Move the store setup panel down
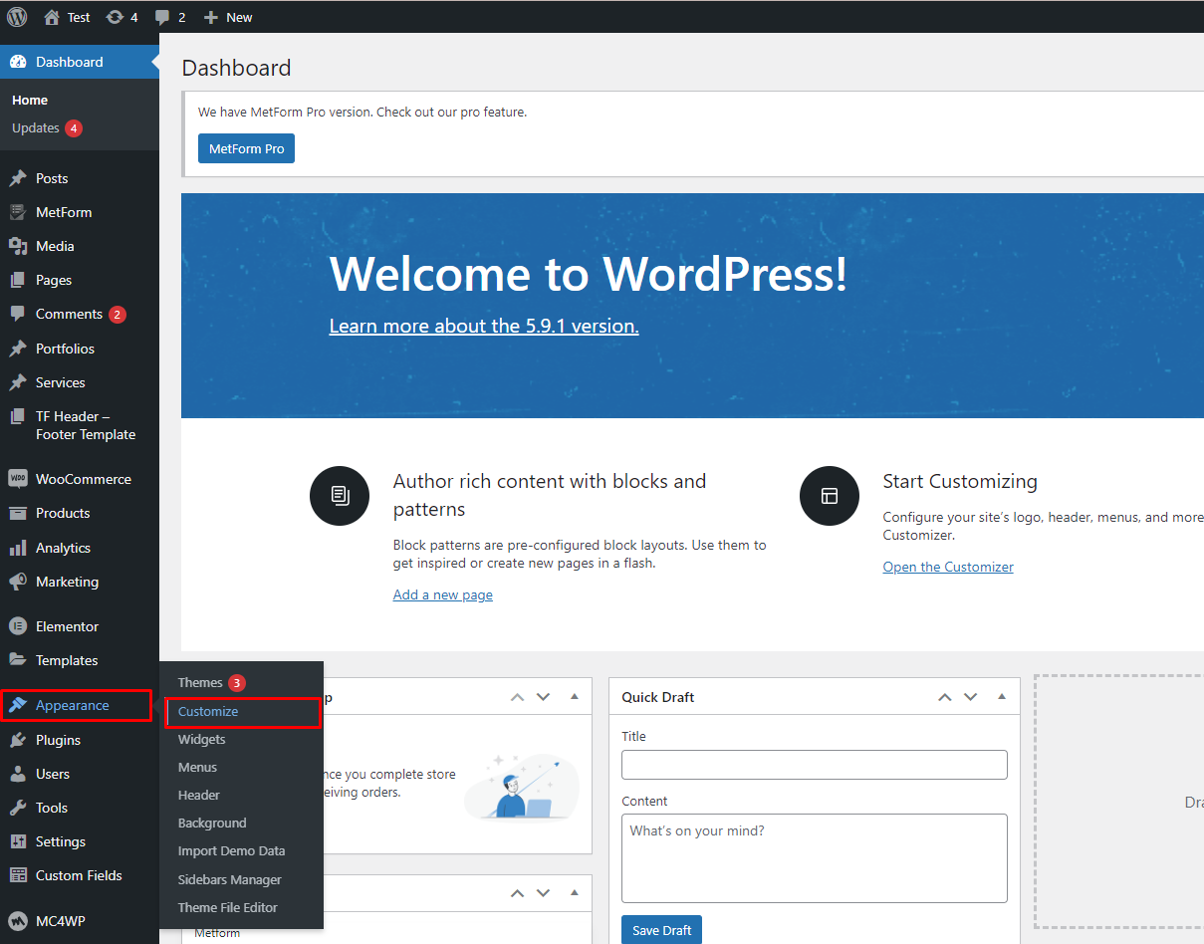The height and width of the screenshot is (944, 1204). point(543,697)
